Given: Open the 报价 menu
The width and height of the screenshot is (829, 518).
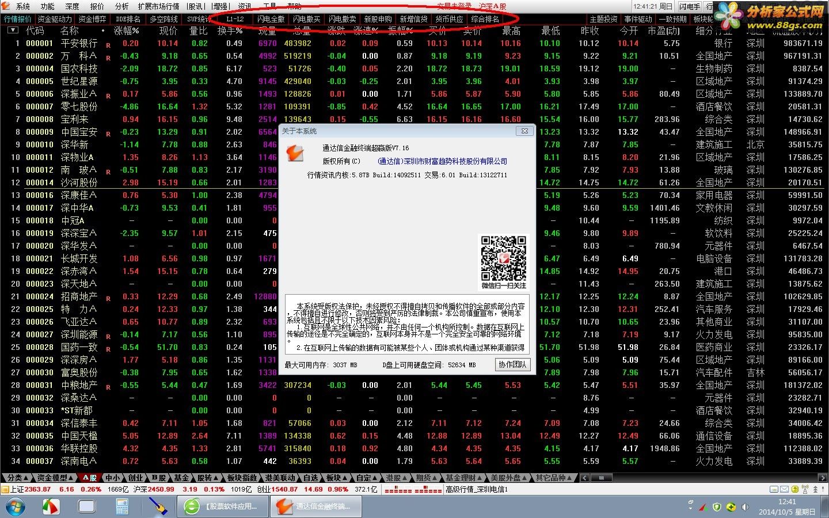Looking at the screenshot, I should (x=97, y=6).
